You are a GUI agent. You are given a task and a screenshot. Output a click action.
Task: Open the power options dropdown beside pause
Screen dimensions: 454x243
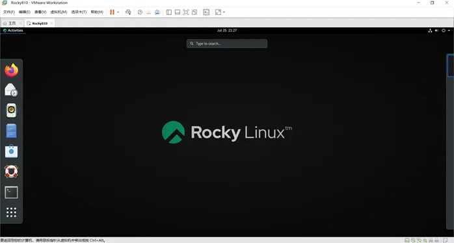[x=118, y=12]
